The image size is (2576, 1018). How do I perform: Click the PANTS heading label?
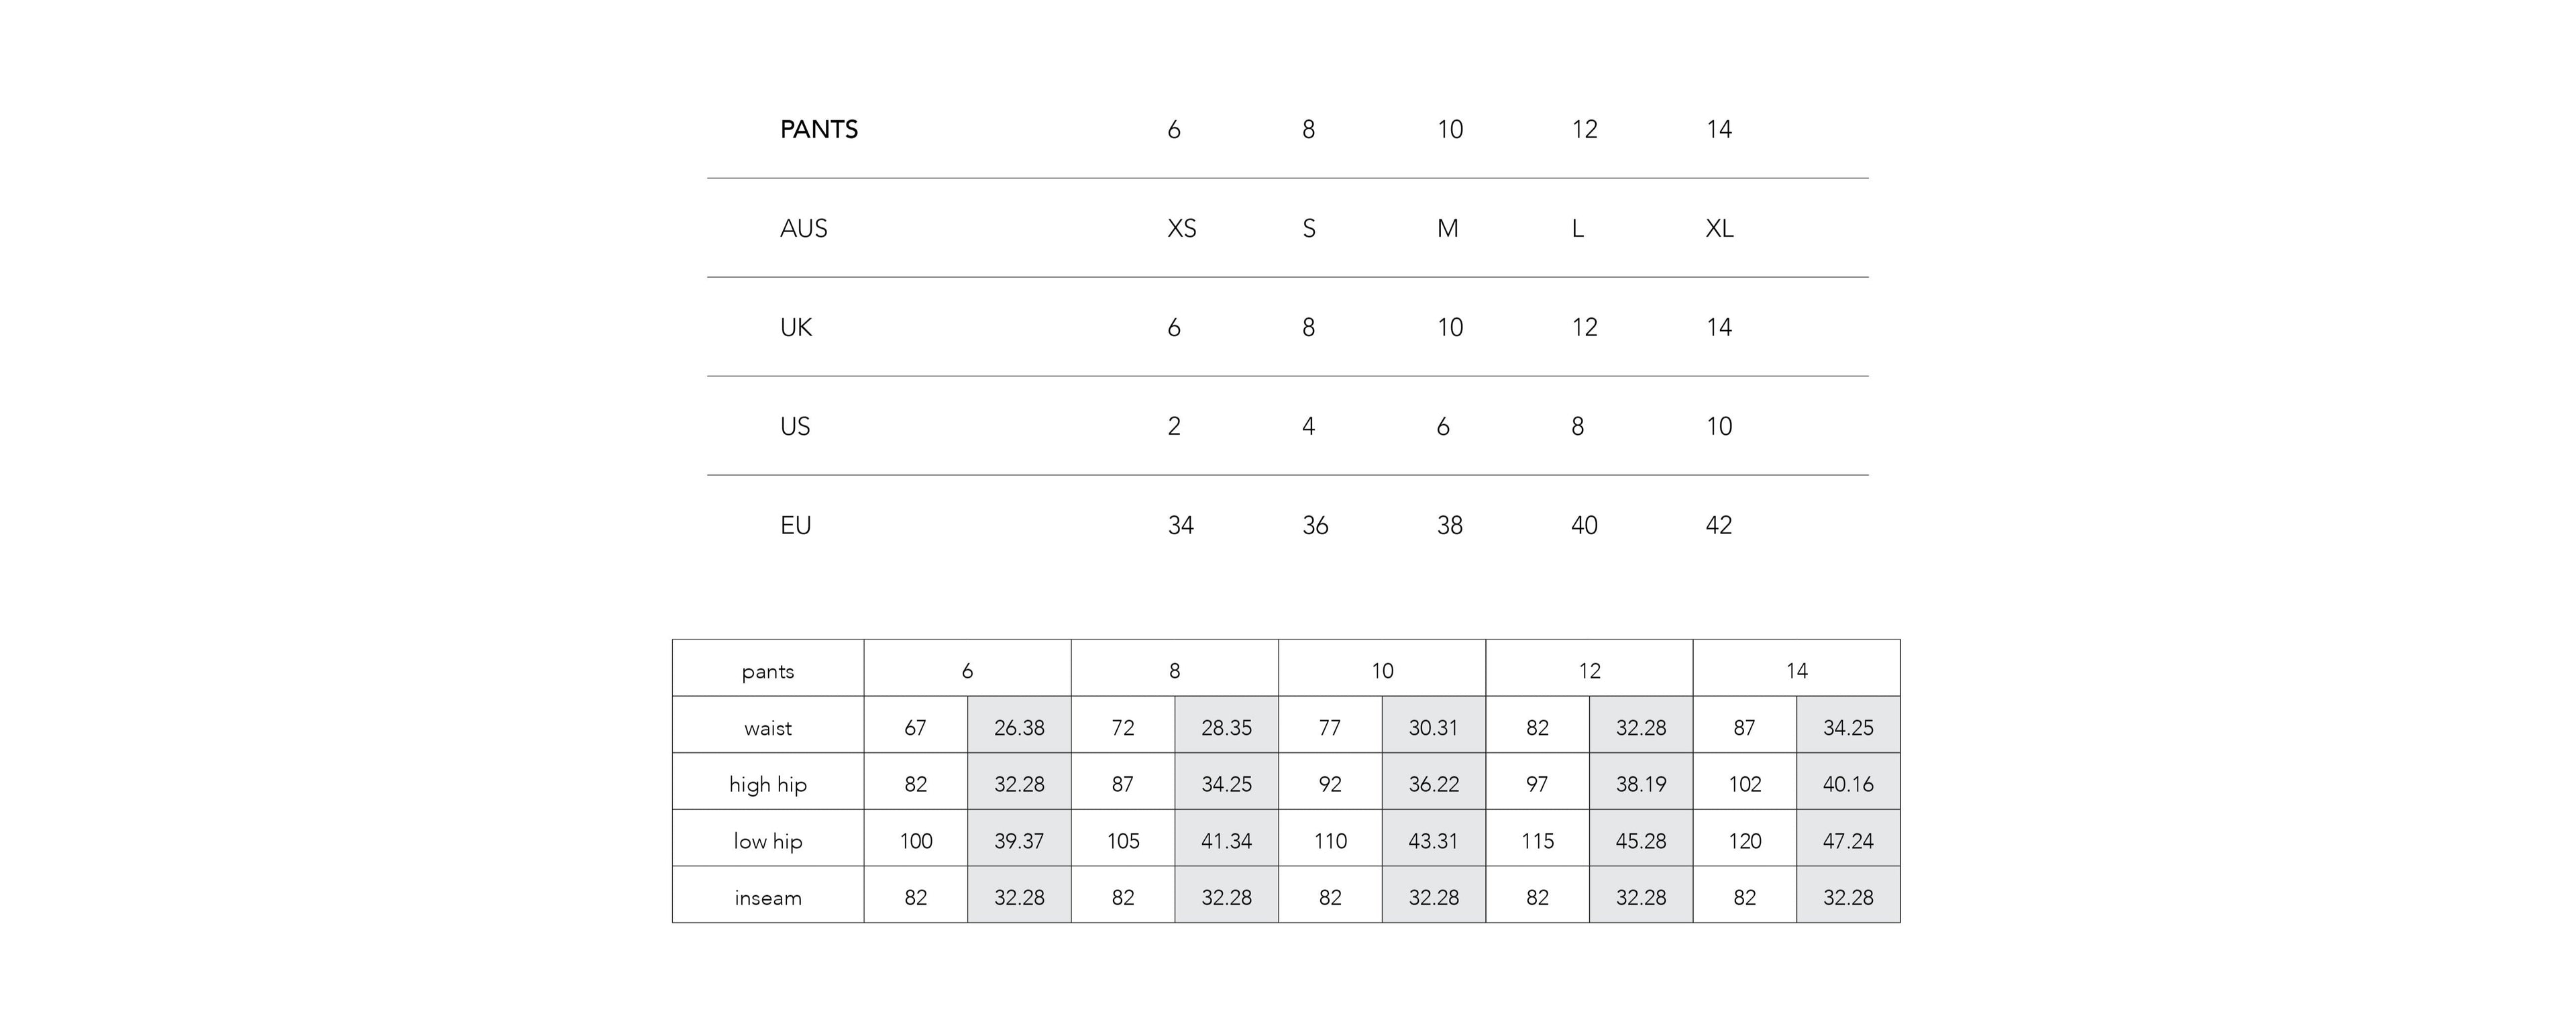(x=818, y=129)
